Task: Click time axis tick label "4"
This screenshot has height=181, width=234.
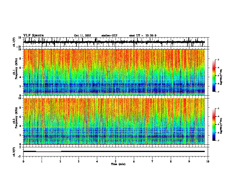Action: coord(97,161)
